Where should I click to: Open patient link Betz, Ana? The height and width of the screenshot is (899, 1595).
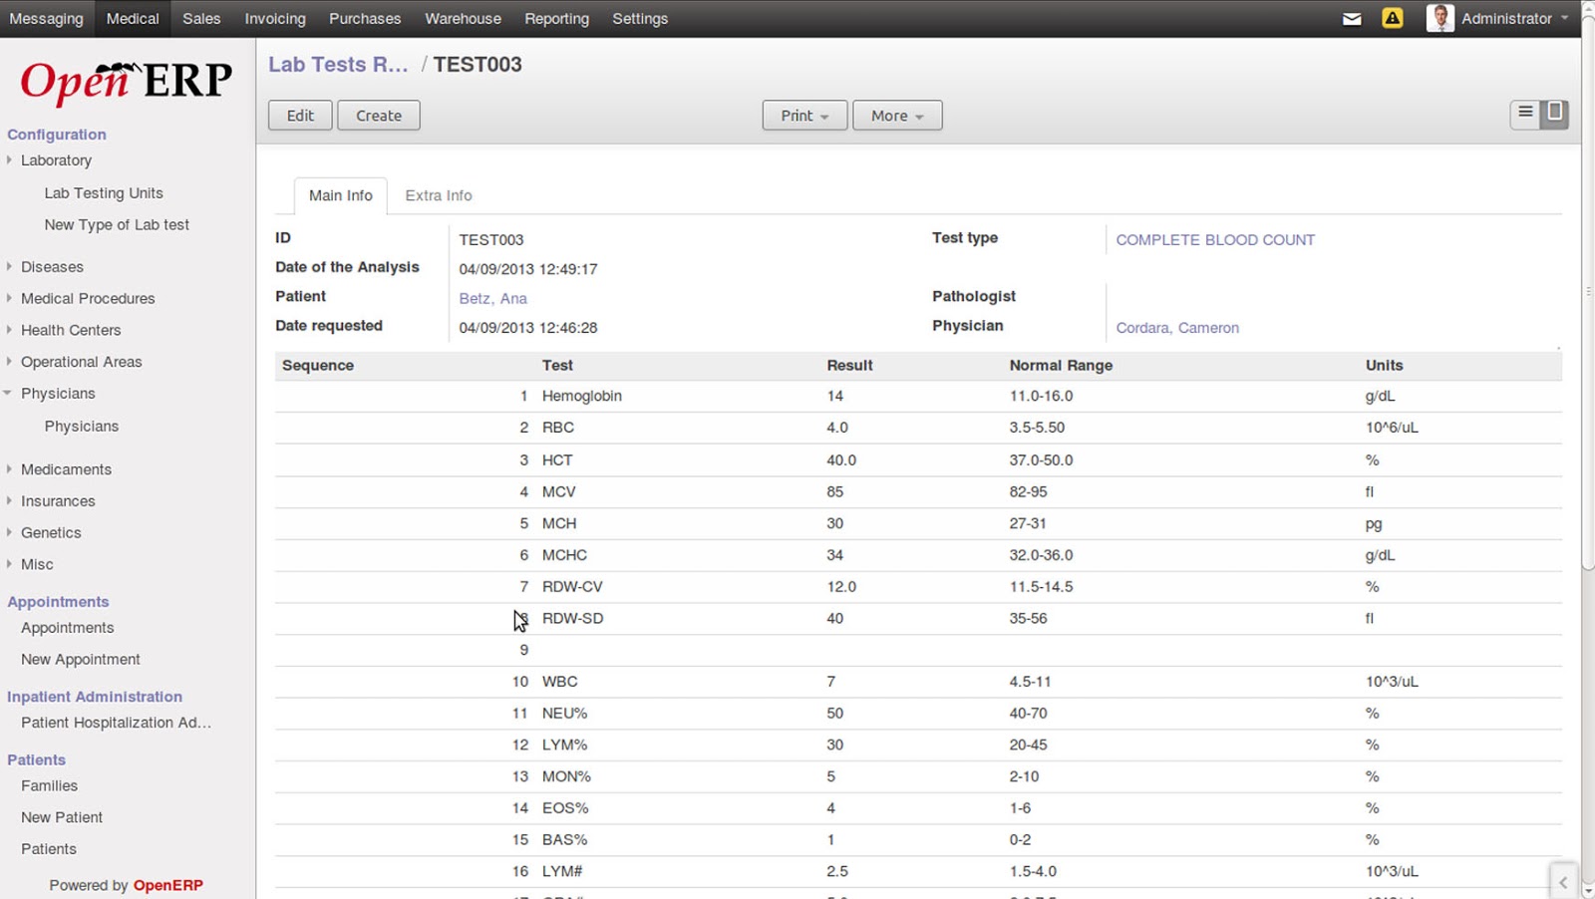(492, 298)
